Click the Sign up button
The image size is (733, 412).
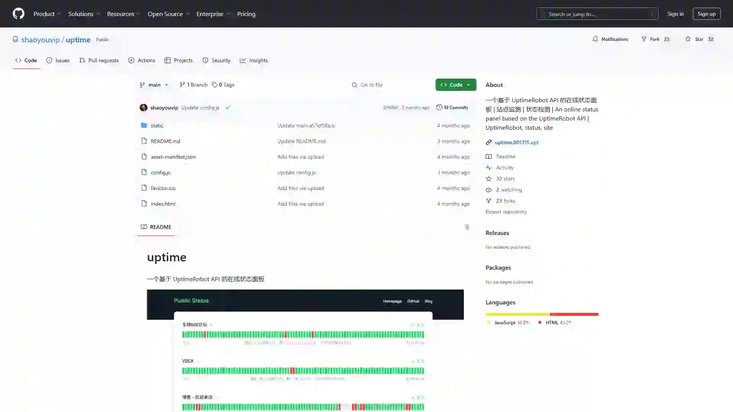pyautogui.click(x=707, y=14)
